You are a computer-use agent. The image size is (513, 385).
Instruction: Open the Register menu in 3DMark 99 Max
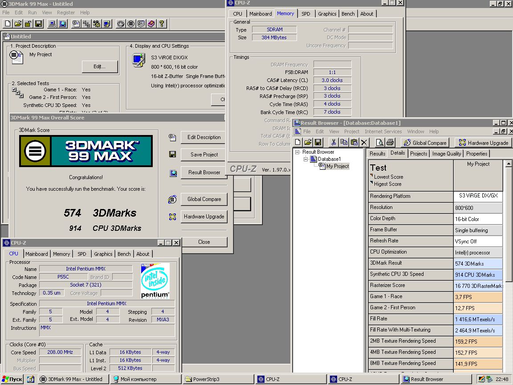point(66,12)
